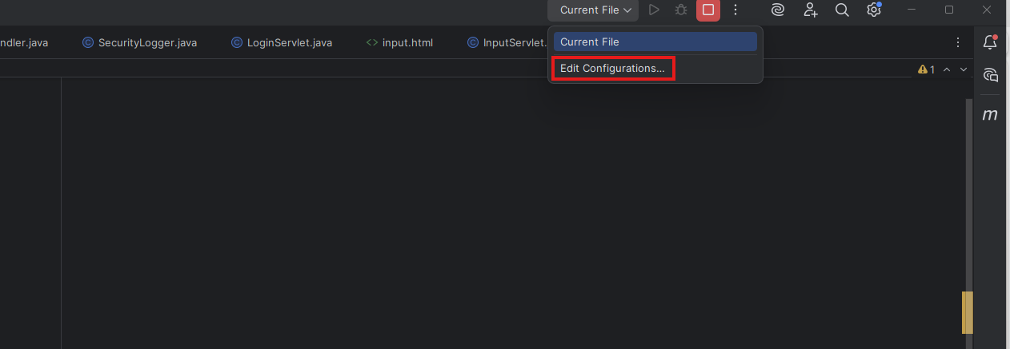
Task: Open Search Everywhere magnifier icon
Action: pos(842,10)
